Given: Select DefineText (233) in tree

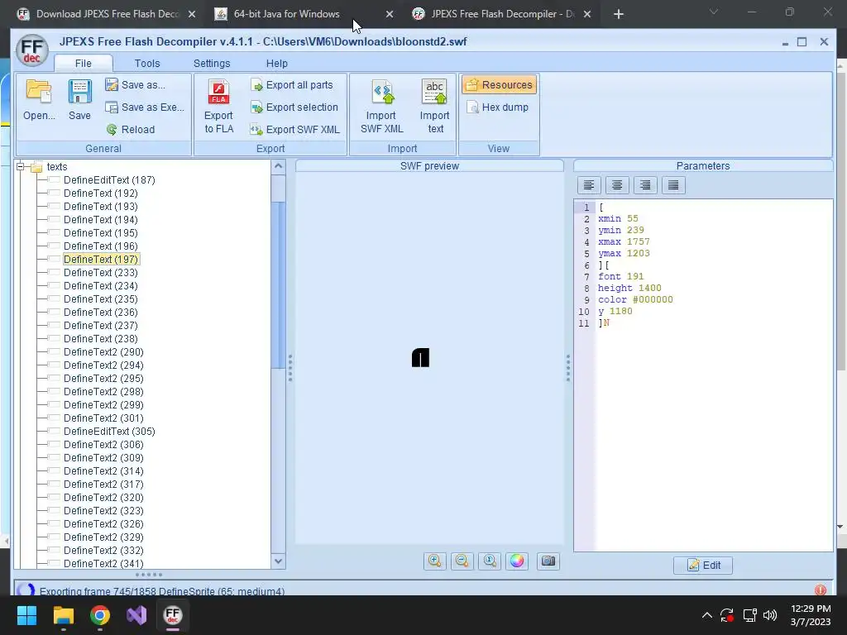Looking at the screenshot, I should [x=100, y=273].
